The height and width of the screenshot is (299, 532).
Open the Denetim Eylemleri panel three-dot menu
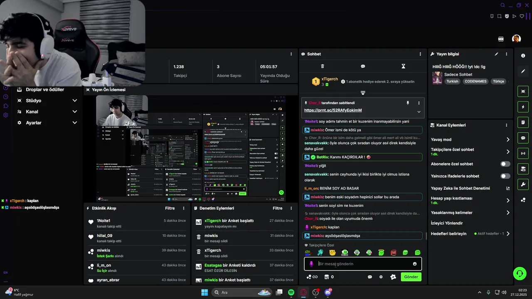coord(291,208)
